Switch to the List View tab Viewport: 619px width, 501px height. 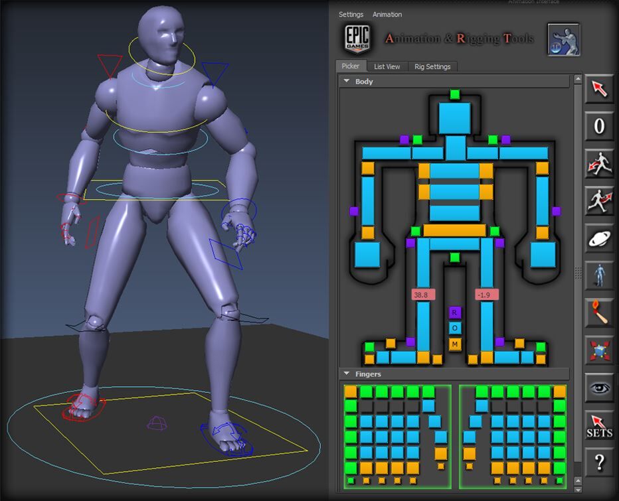(387, 66)
